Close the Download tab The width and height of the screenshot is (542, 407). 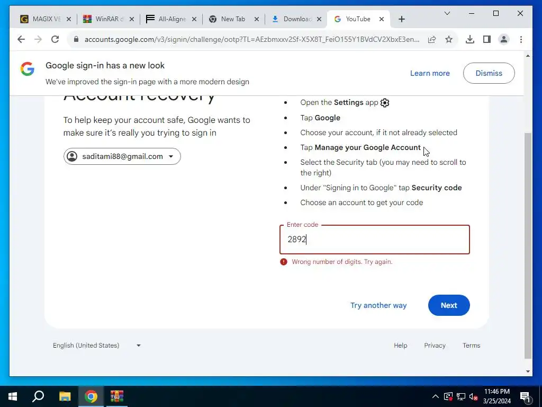coord(319,19)
